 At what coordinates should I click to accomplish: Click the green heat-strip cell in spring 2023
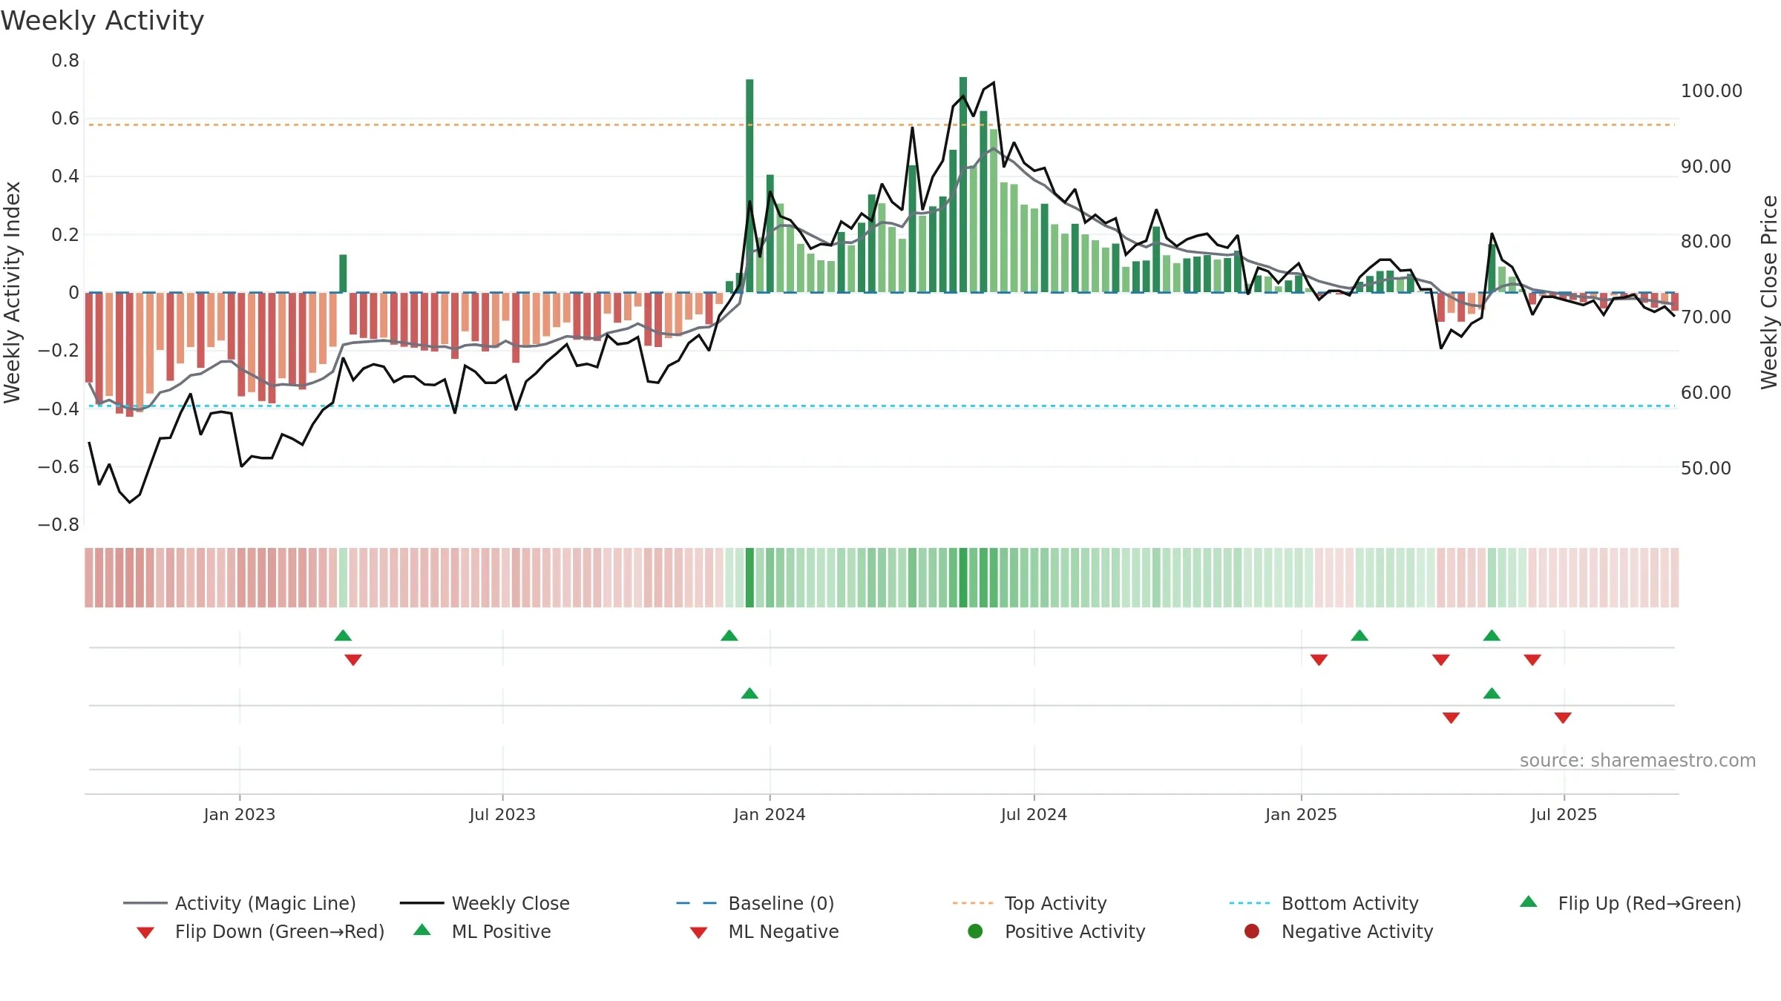coord(343,578)
